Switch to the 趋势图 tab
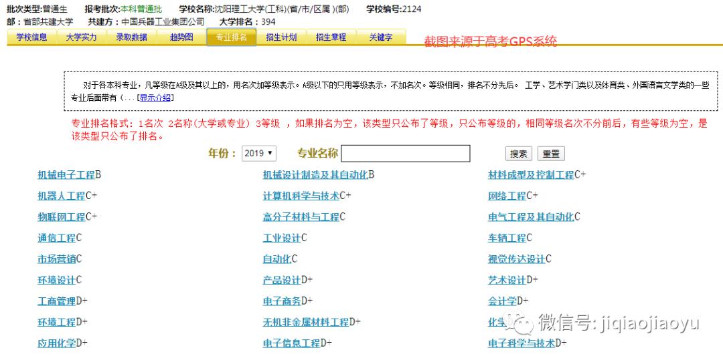 tap(181, 37)
